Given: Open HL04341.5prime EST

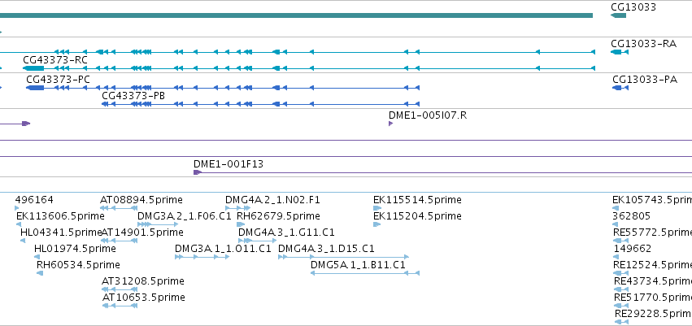Looking at the screenshot, I should click(x=61, y=233).
